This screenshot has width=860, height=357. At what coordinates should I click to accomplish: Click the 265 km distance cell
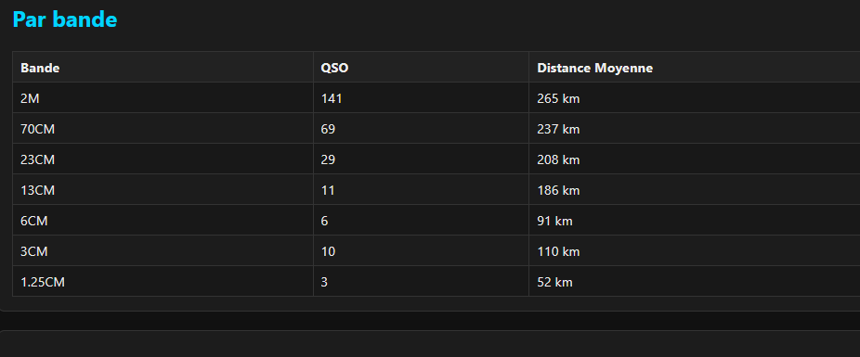coord(695,98)
